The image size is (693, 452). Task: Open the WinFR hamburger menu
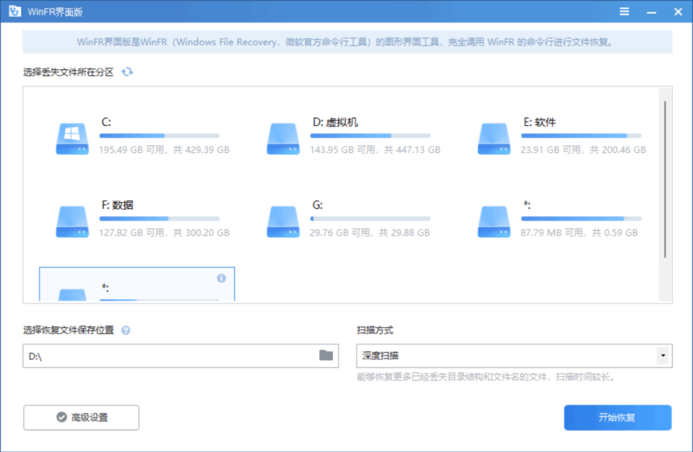(x=624, y=11)
